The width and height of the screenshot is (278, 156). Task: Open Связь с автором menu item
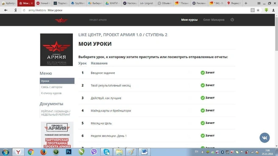52,87
